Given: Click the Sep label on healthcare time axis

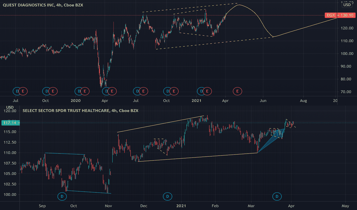Looking at the screenshot, I should click(x=42, y=206).
